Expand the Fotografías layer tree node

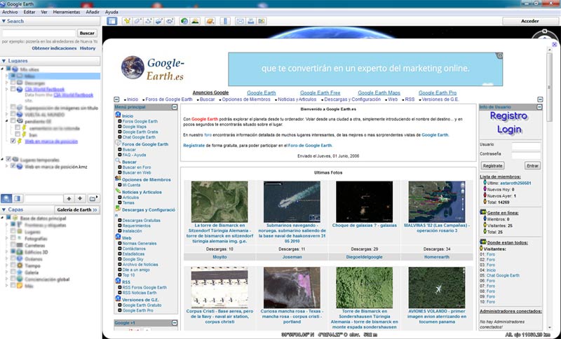click(6, 239)
